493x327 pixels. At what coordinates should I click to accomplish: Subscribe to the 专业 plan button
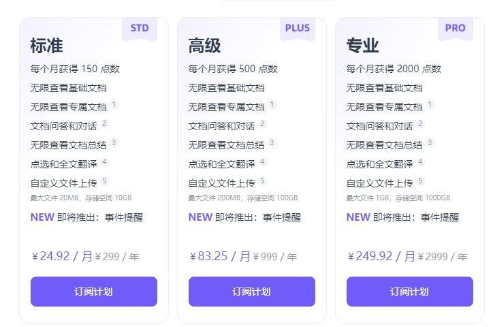(x=410, y=292)
